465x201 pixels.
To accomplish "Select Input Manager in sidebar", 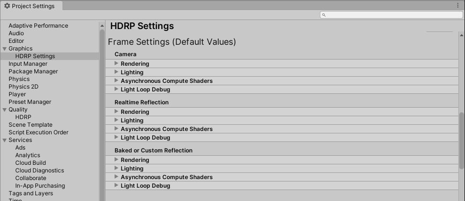I will click(x=28, y=64).
